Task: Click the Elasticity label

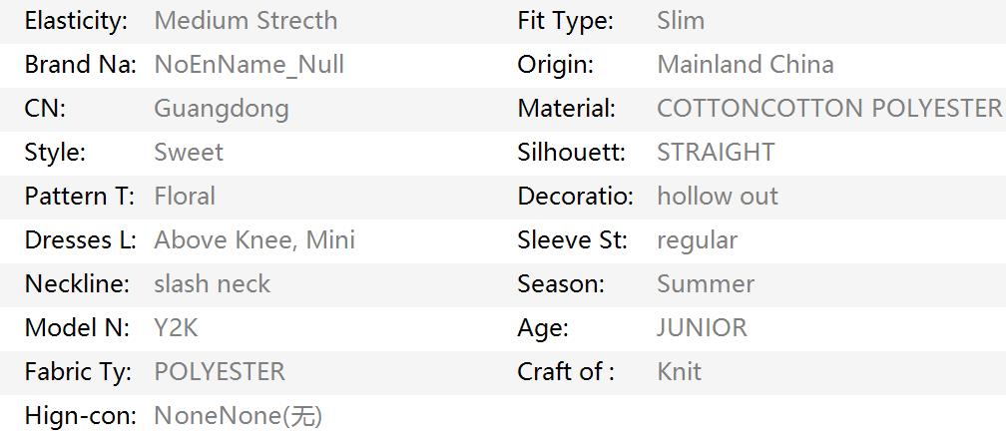Action: pos(76,21)
